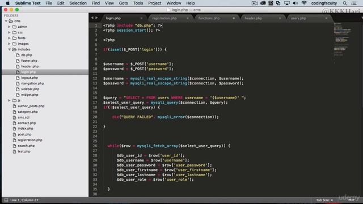The width and height of the screenshot is (363, 204).
Task: Open sidebar.php in sidebar
Action: 30,89
